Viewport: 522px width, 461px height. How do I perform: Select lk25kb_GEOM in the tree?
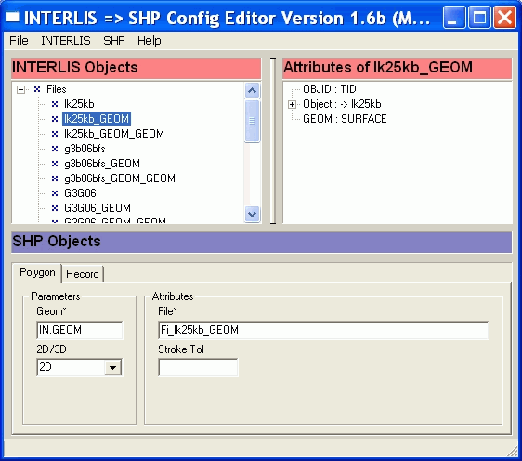click(97, 119)
